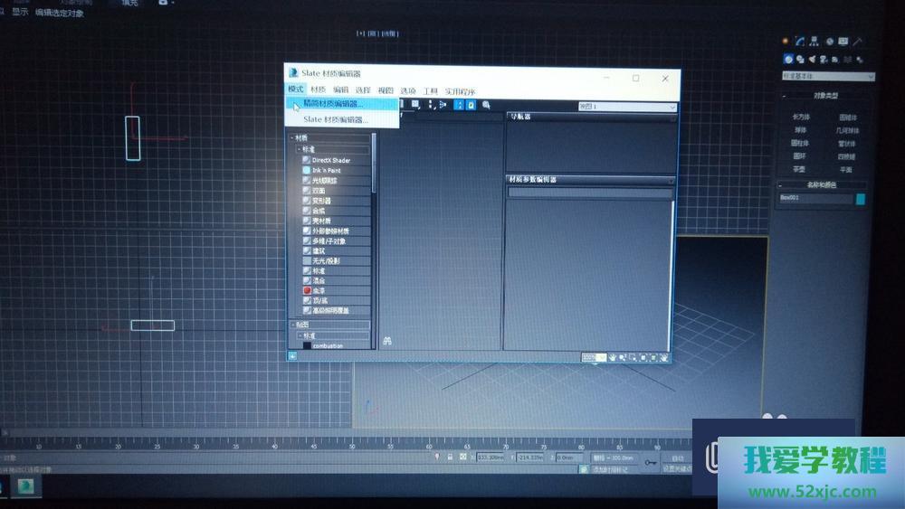
Task: Collapse the 材质 group in material browser
Action: tap(293, 138)
